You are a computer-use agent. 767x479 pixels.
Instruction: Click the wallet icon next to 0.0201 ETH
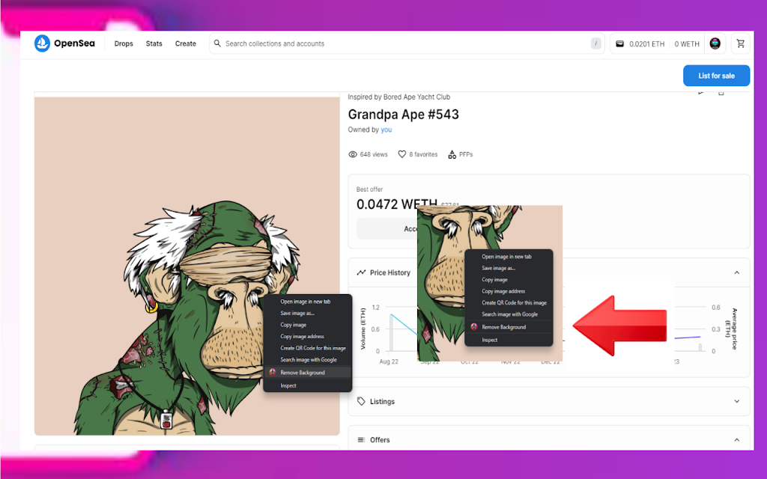[619, 44]
